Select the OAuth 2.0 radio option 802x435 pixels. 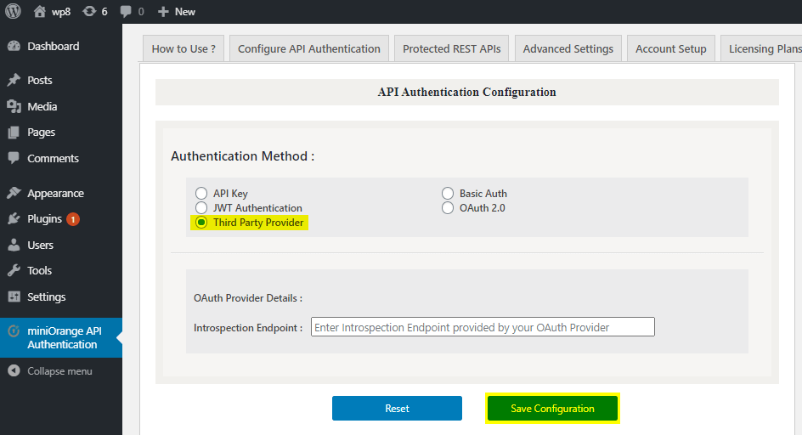tap(448, 208)
